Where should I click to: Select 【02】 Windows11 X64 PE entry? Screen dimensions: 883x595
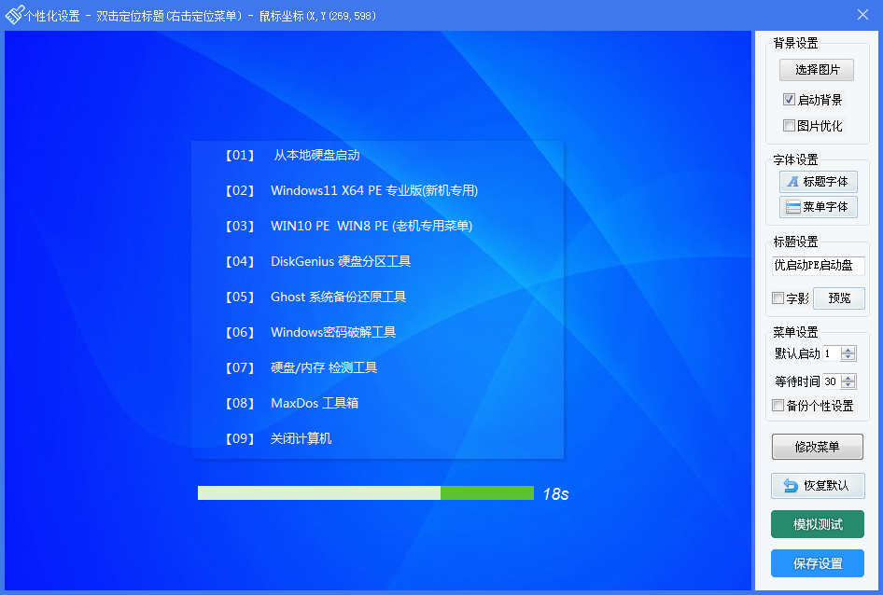pyautogui.click(x=351, y=191)
